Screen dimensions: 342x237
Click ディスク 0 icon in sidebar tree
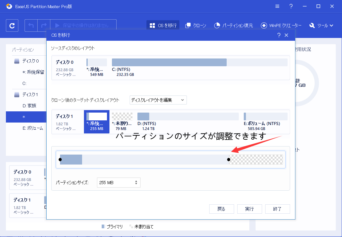click(x=17, y=61)
